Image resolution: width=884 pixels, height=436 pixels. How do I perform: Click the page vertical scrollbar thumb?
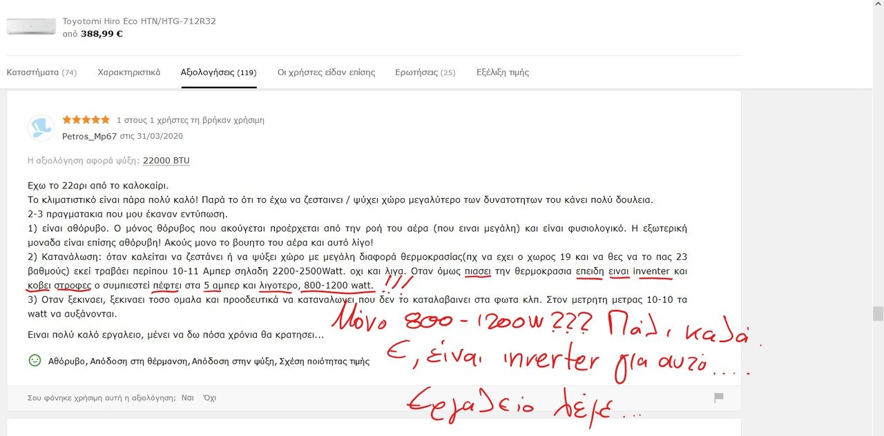pyautogui.click(x=878, y=314)
